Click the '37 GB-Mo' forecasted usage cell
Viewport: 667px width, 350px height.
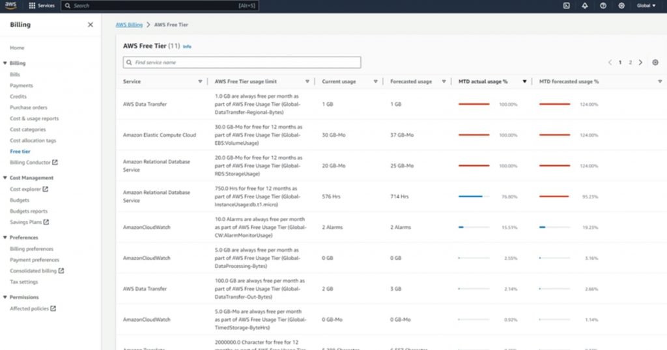click(402, 135)
